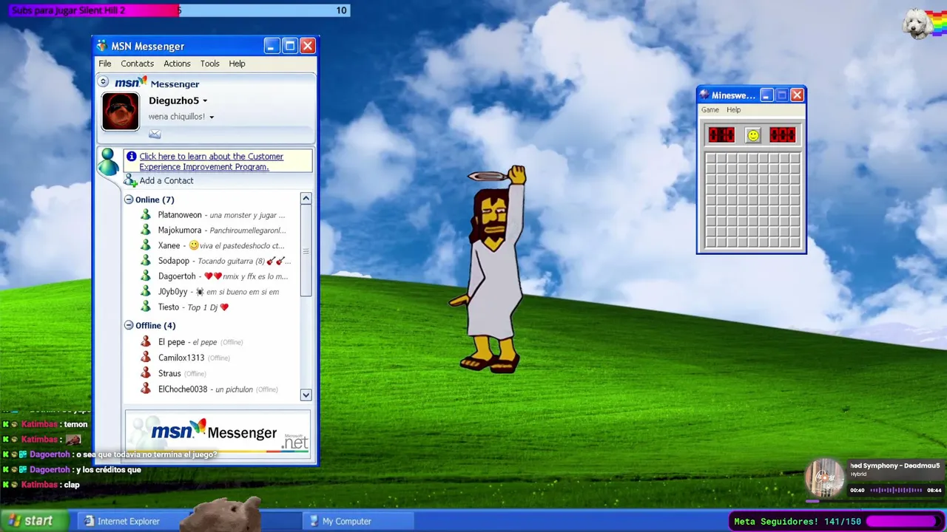Open the email envelope icon in MSN Messenger
This screenshot has height=532, width=947.
(155, 134)
